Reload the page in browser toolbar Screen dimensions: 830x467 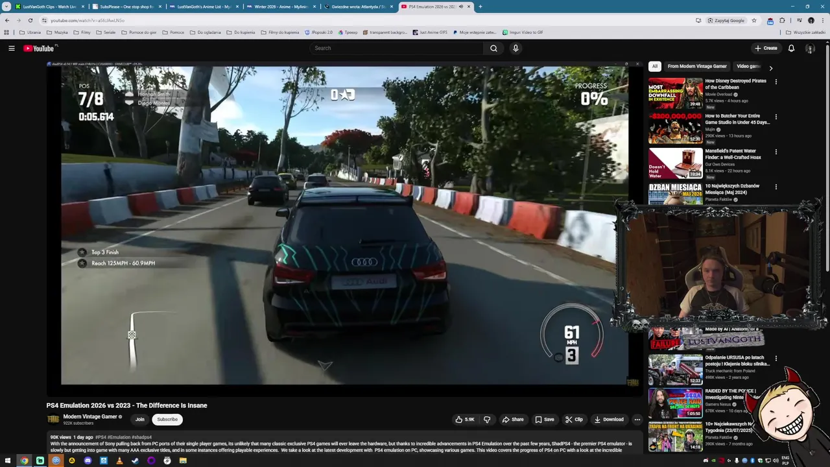click(x=30, y=20)
